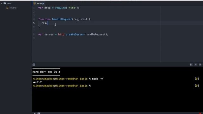Click 'require' in line 1
Viewport: 203px width, 114px height.
click(x=61, y=8)
